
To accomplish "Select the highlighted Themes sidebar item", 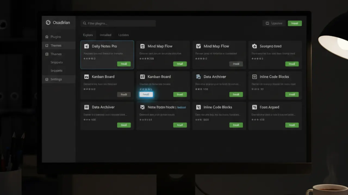I will 59,45.
